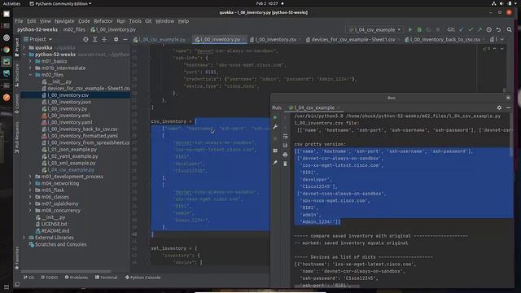521x293 pixels.
Task: Update project from Git
Action: tap(461, 29)
